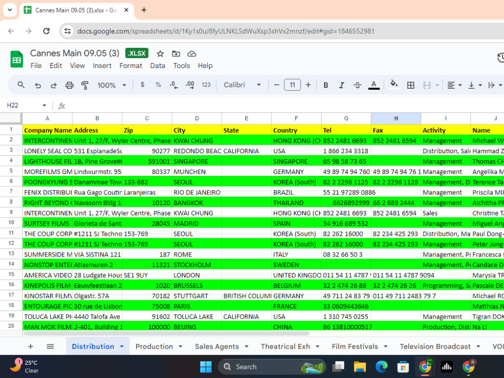504x378 pixels.
Task: Switch to the Production sheet tab
Action: click(x=154, y=347)
